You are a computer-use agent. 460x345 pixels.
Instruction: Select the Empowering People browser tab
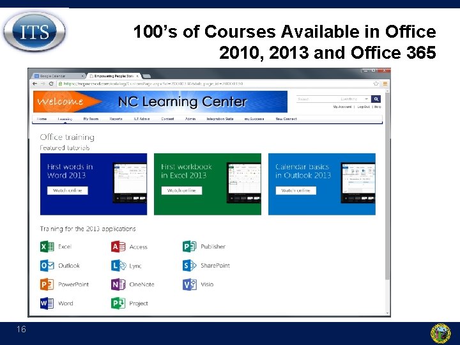pyautogui.click(x=114, y=76)
